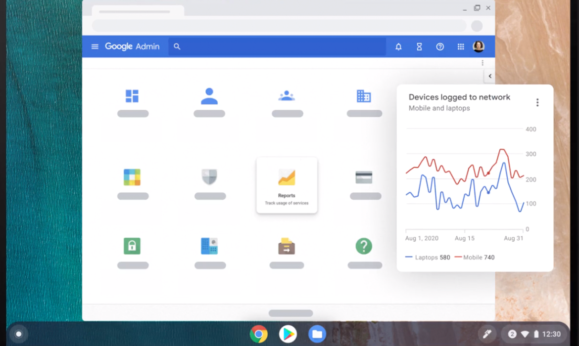Open the Files app on shelf
The height and width of the screenshot is (346, 579).
[317, 334]
